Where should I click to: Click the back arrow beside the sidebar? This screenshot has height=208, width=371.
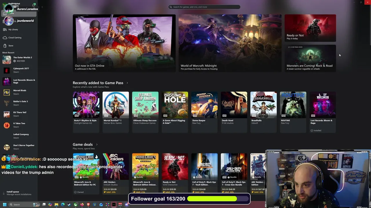[x=42, y=7]
